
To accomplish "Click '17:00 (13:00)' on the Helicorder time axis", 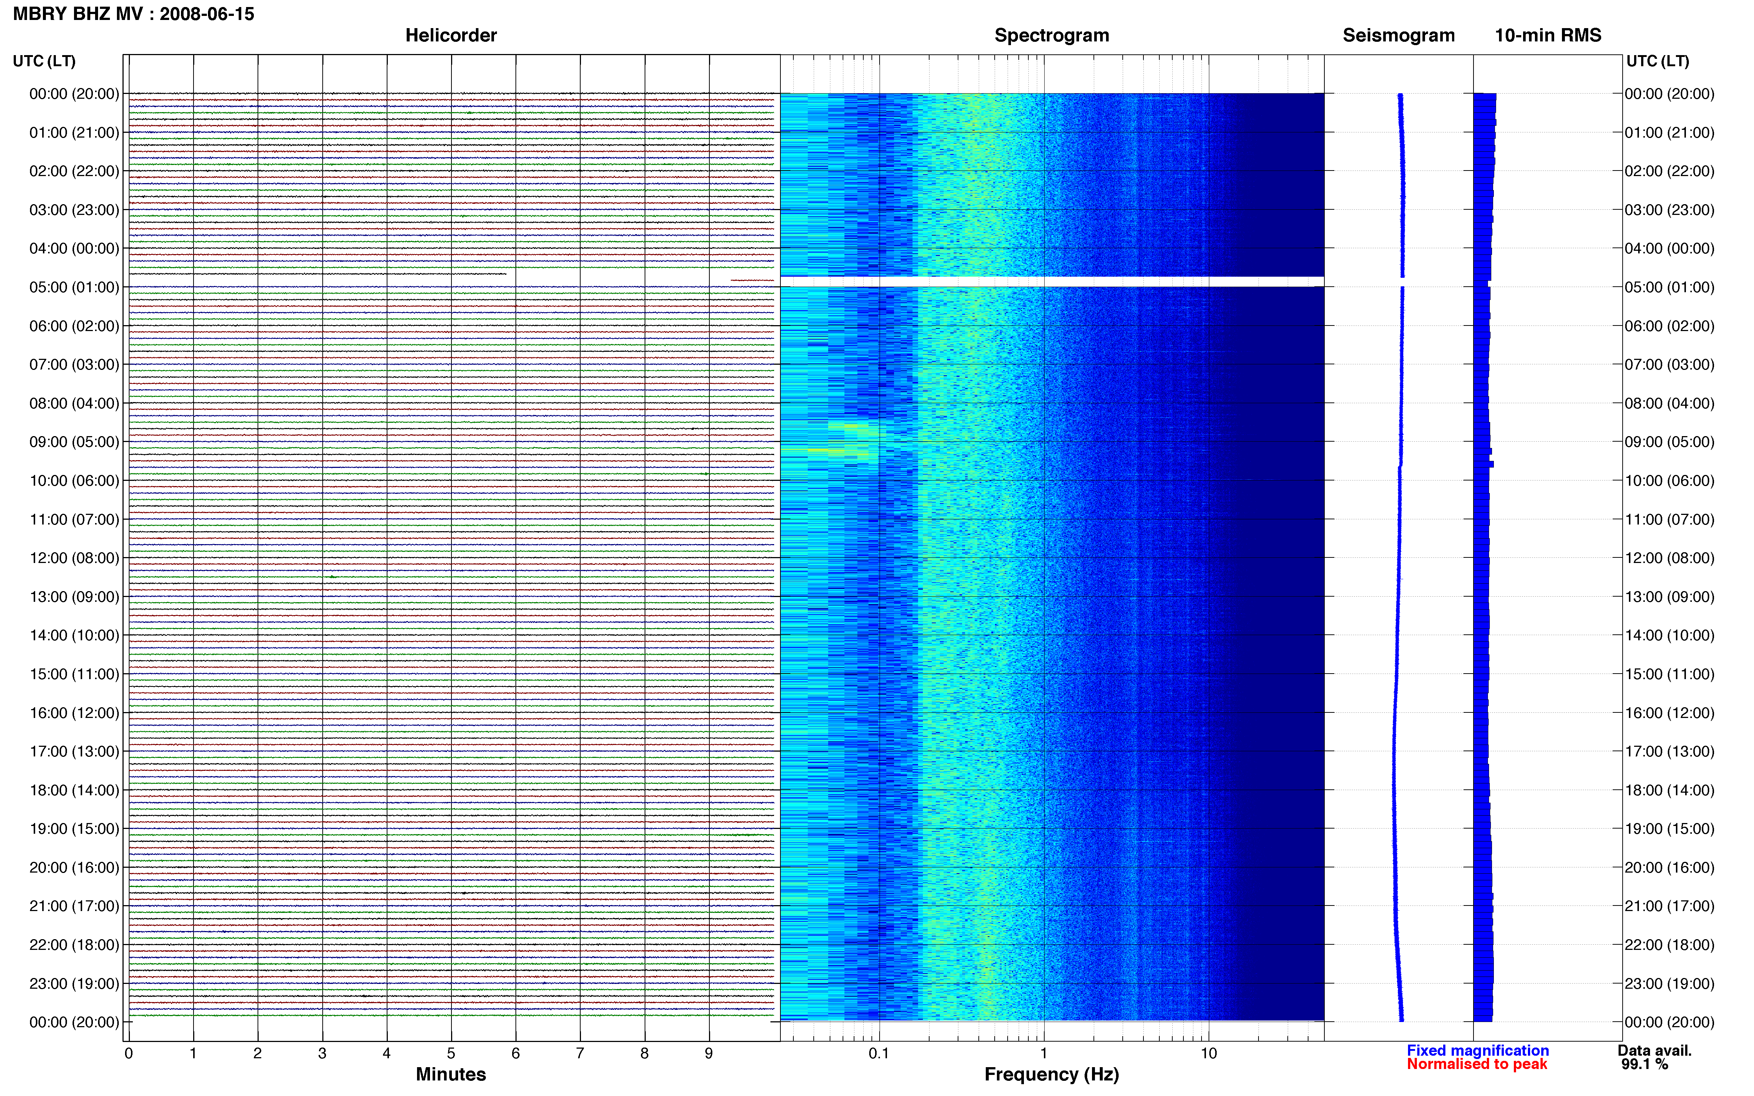I will pyautogui.click(x=74, y=752).
